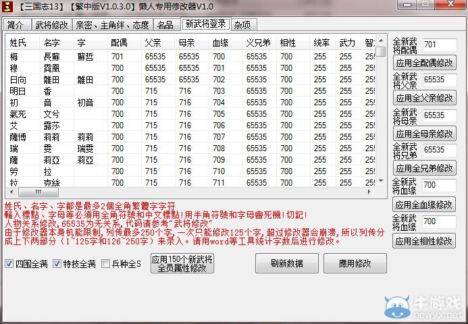Click the 武力 column header
Screen dimensions: 468x324
coord(348,43)
